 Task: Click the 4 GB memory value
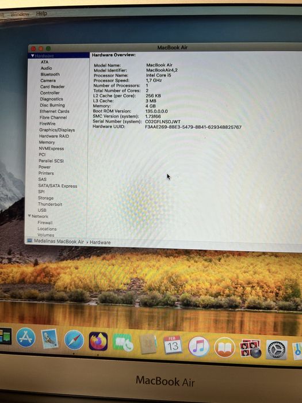coord(151,106)
